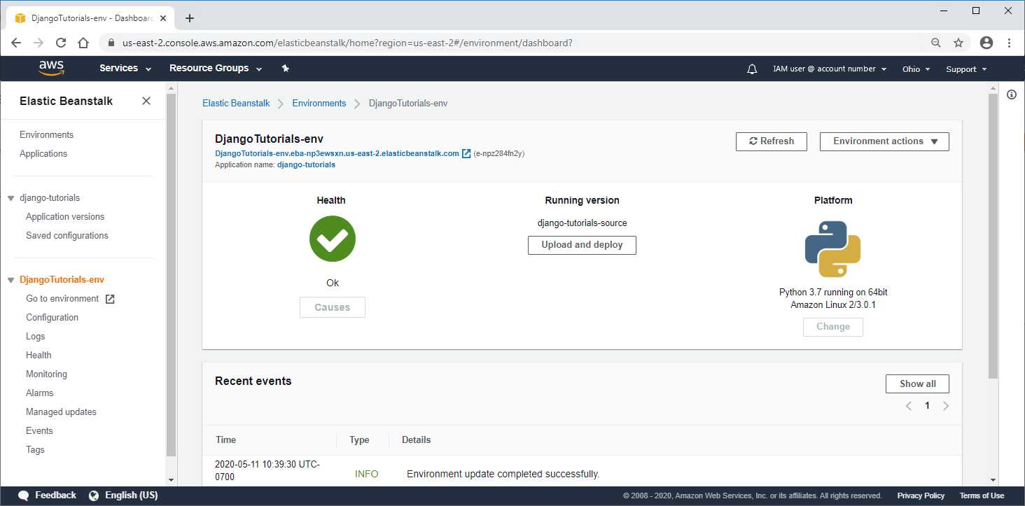The height and width of the screenshot is (506, 1025).
Task: Click the Upload and deploy button
Action: [582, 245]
